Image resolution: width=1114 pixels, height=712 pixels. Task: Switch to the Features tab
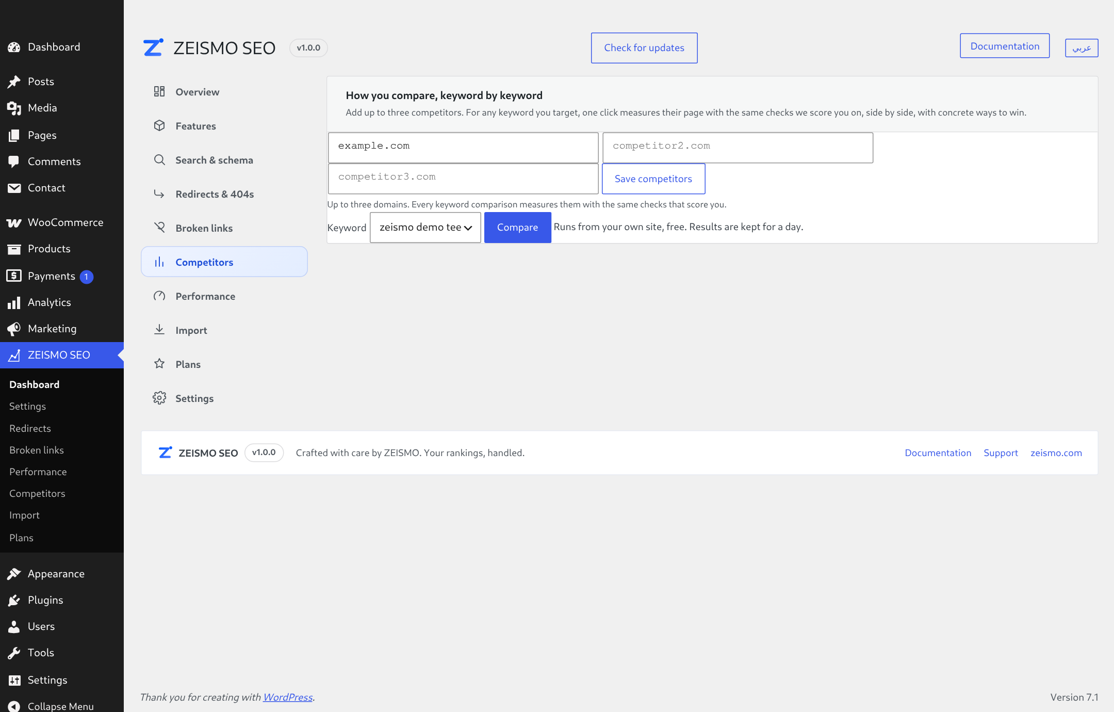coord(224,126)
